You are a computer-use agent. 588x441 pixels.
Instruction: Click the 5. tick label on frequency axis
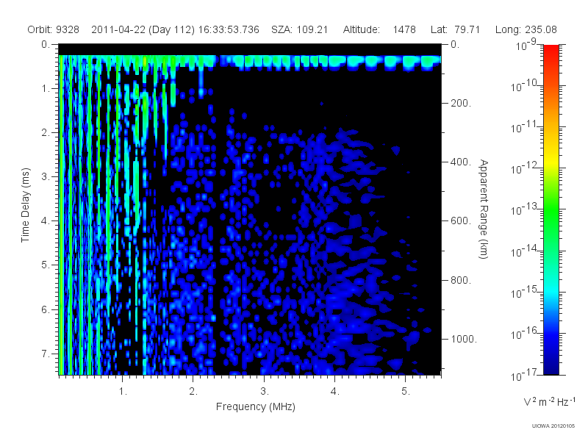click(406, 391)
